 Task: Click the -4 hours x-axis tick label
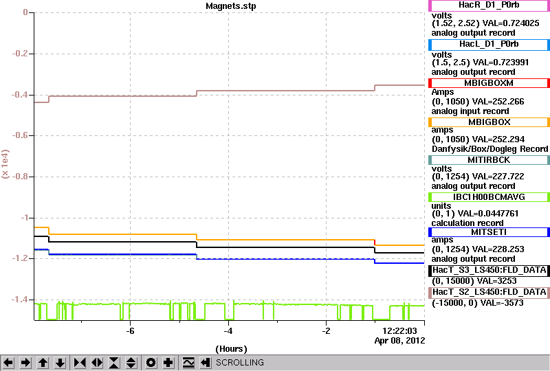click(228, 331)
